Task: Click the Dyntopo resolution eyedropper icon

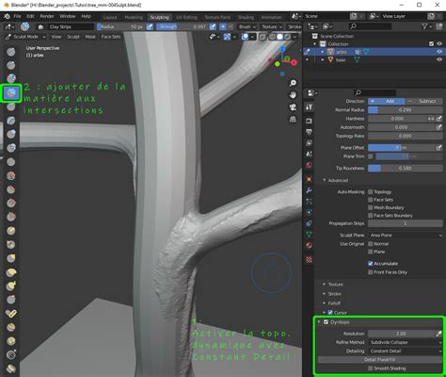Action: coord(438,334)
